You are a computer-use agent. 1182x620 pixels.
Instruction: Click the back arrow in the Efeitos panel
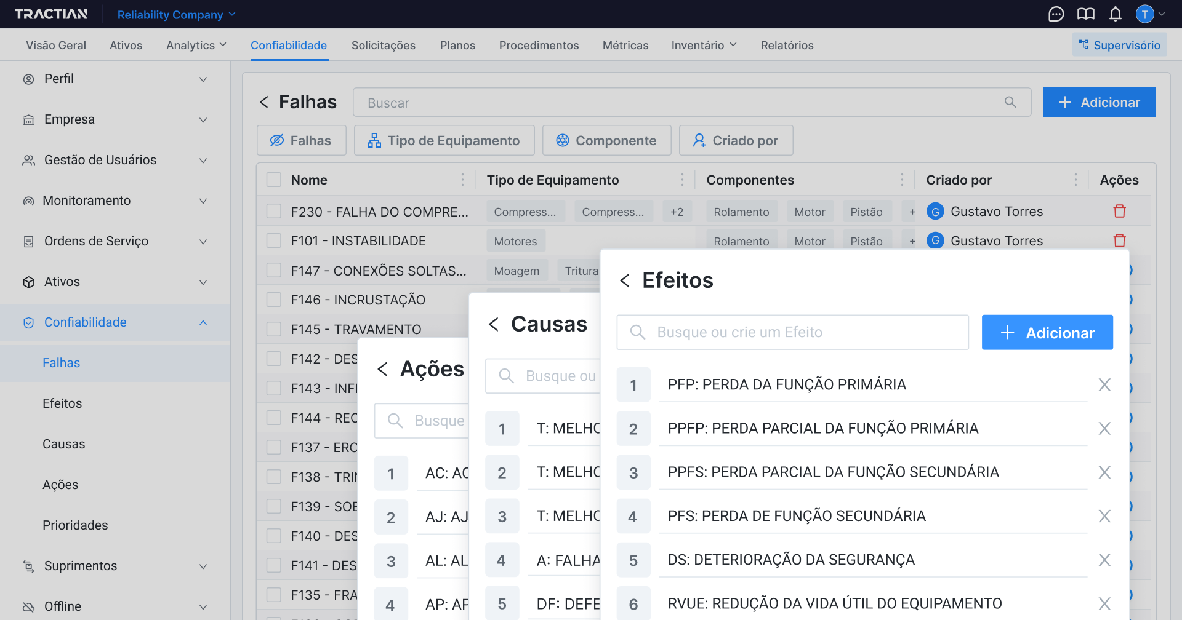[x=625, y=280]
